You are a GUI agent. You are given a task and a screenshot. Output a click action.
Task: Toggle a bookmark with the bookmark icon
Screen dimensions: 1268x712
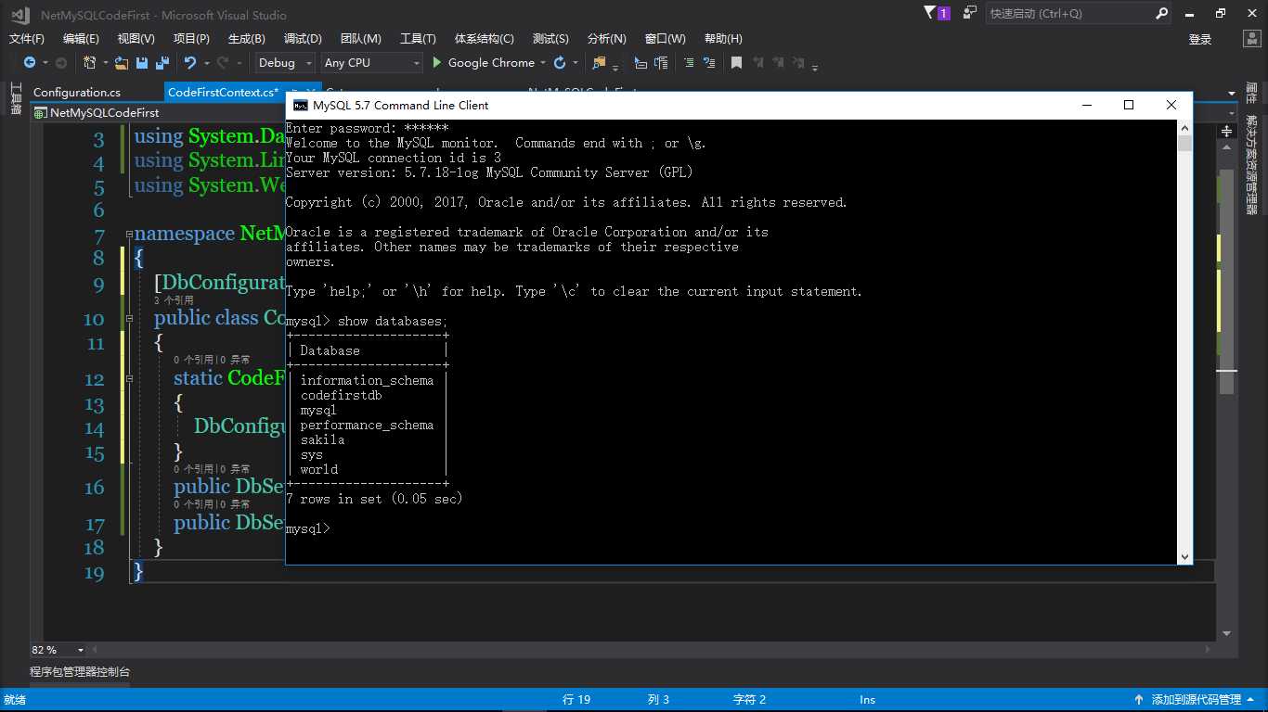pos(736,63)
